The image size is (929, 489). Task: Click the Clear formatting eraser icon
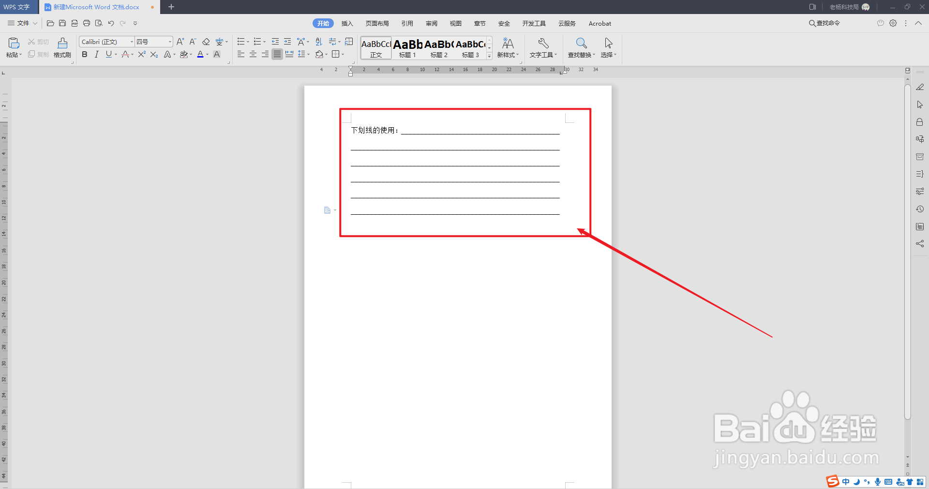[x=206, y=42]
